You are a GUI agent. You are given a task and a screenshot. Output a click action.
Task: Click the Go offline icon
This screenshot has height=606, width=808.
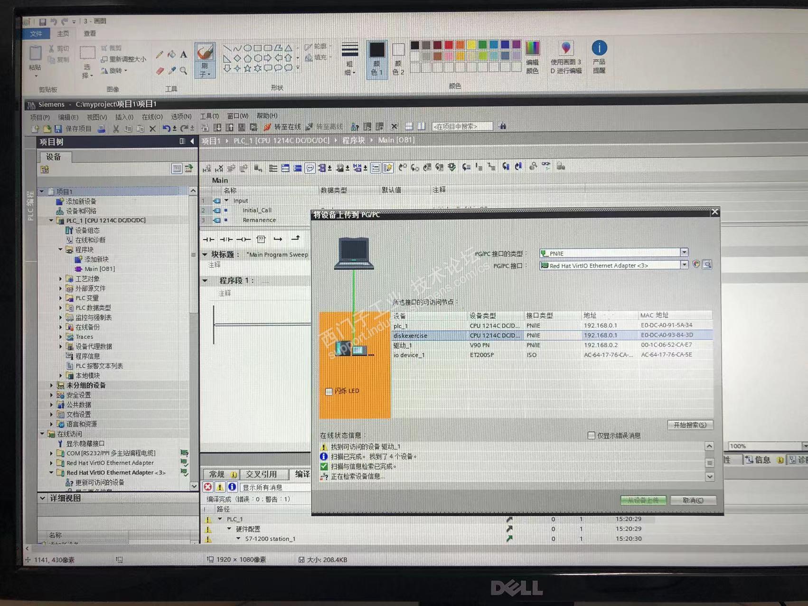[309, 127]
